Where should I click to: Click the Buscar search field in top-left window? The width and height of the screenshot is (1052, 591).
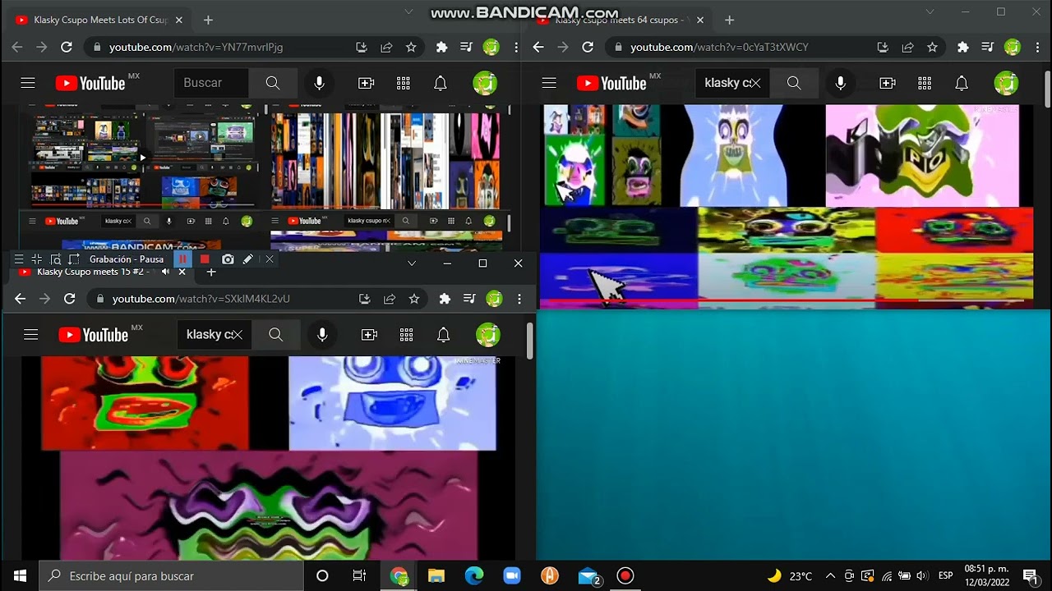[210, 83]
